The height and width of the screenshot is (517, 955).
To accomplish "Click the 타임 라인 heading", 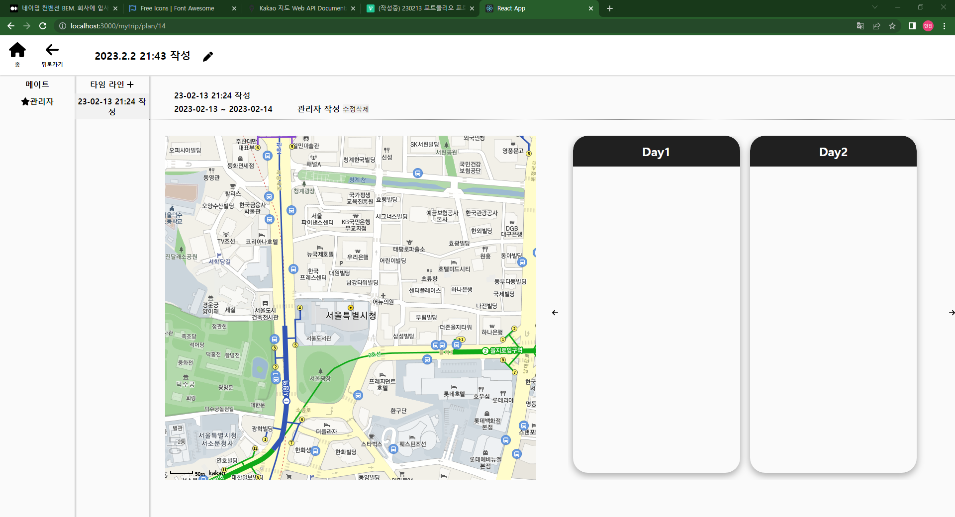I will 107,85.
